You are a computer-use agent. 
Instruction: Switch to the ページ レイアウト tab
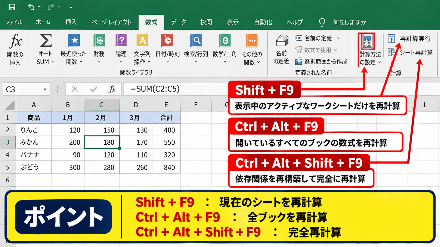[x=111, y=22]
